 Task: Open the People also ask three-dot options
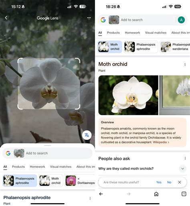coord(185,158)
